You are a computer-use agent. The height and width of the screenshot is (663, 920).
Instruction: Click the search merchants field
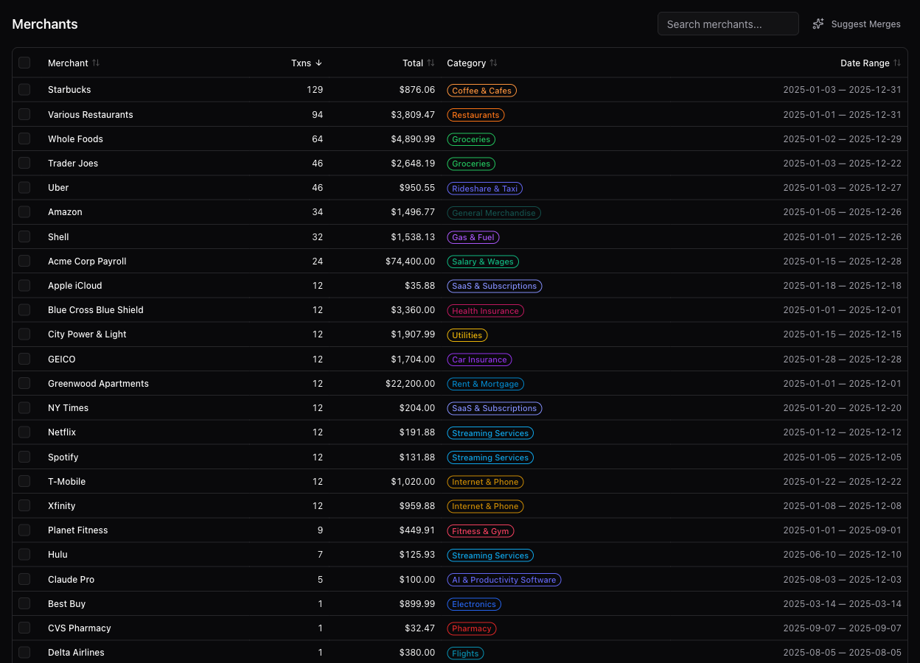728,23
